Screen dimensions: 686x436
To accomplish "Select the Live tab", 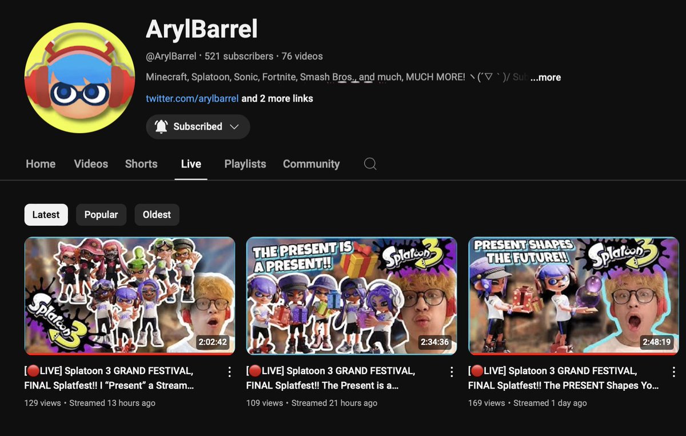I will point(191,164).
